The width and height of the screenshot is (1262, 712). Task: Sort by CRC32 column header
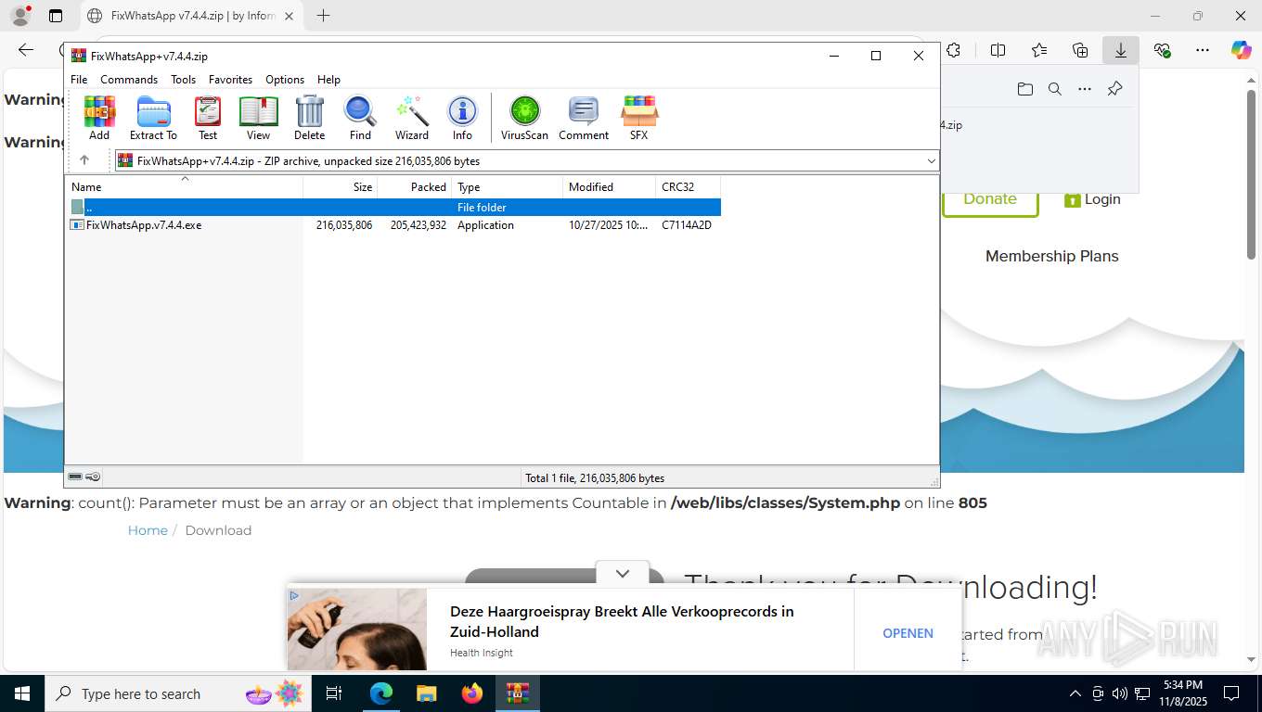688,187
